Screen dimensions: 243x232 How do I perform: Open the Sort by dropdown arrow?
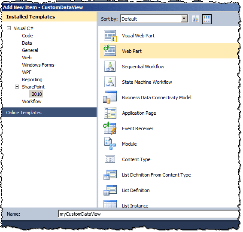click(184, 19)
